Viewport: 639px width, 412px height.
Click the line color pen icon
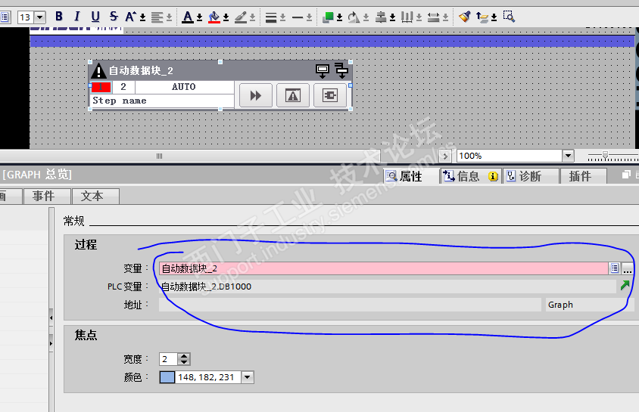[x=241, y=17]
